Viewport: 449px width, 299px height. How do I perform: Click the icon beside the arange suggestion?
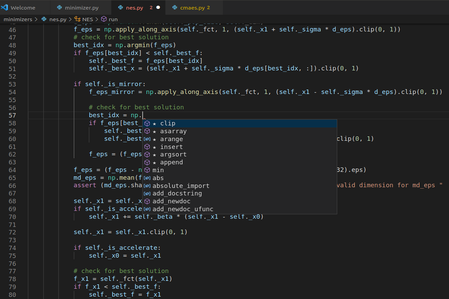tap(147, 139)
